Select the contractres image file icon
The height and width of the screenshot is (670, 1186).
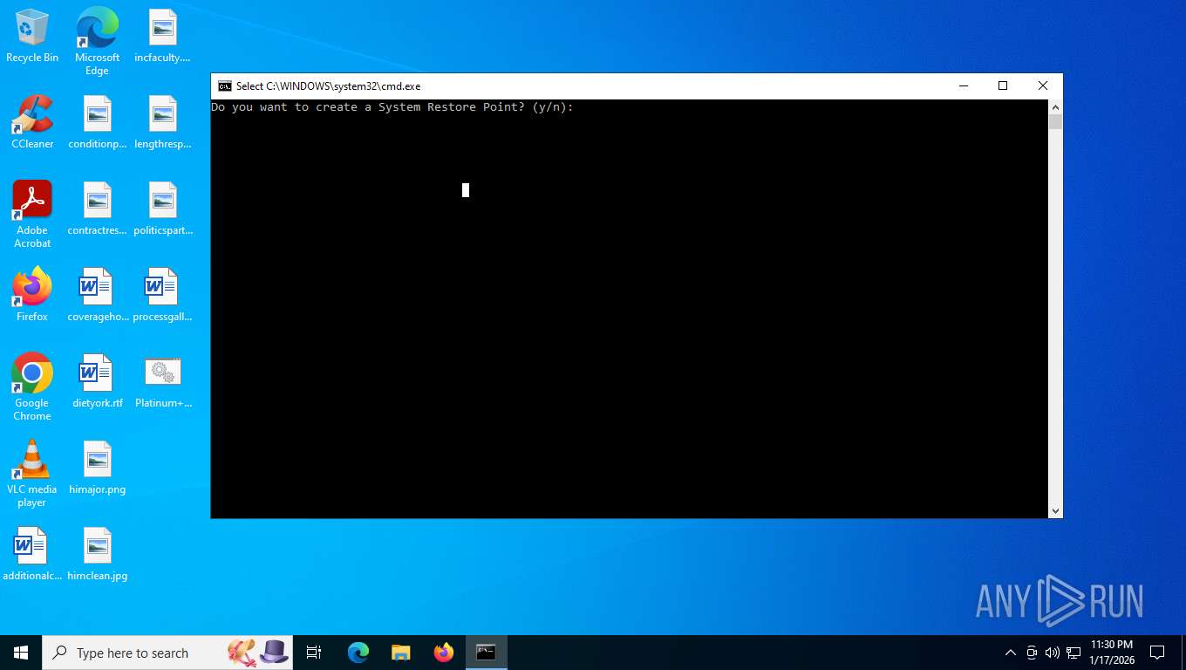click(97, 209)
